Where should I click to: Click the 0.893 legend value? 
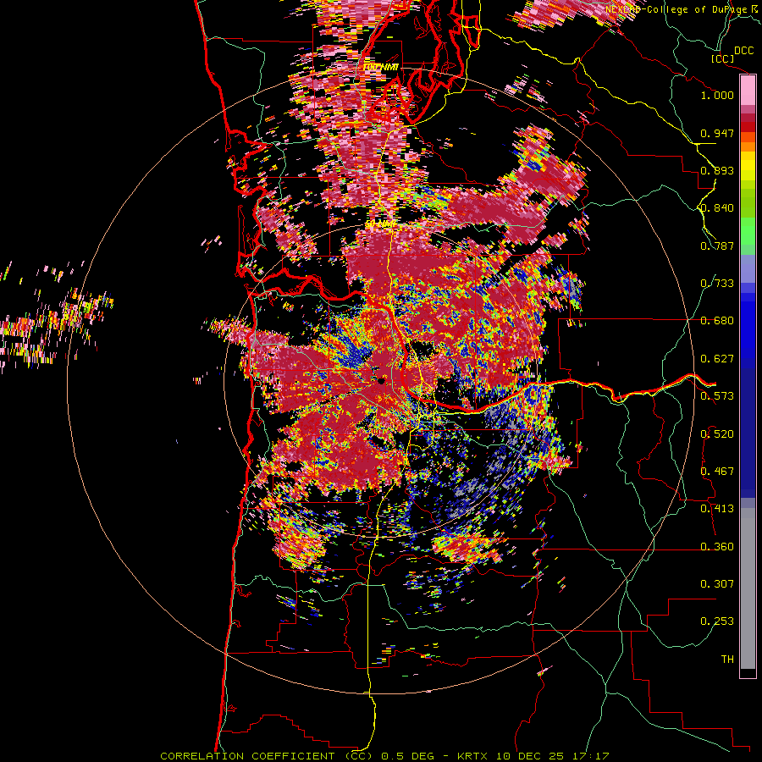coord(717,170)
